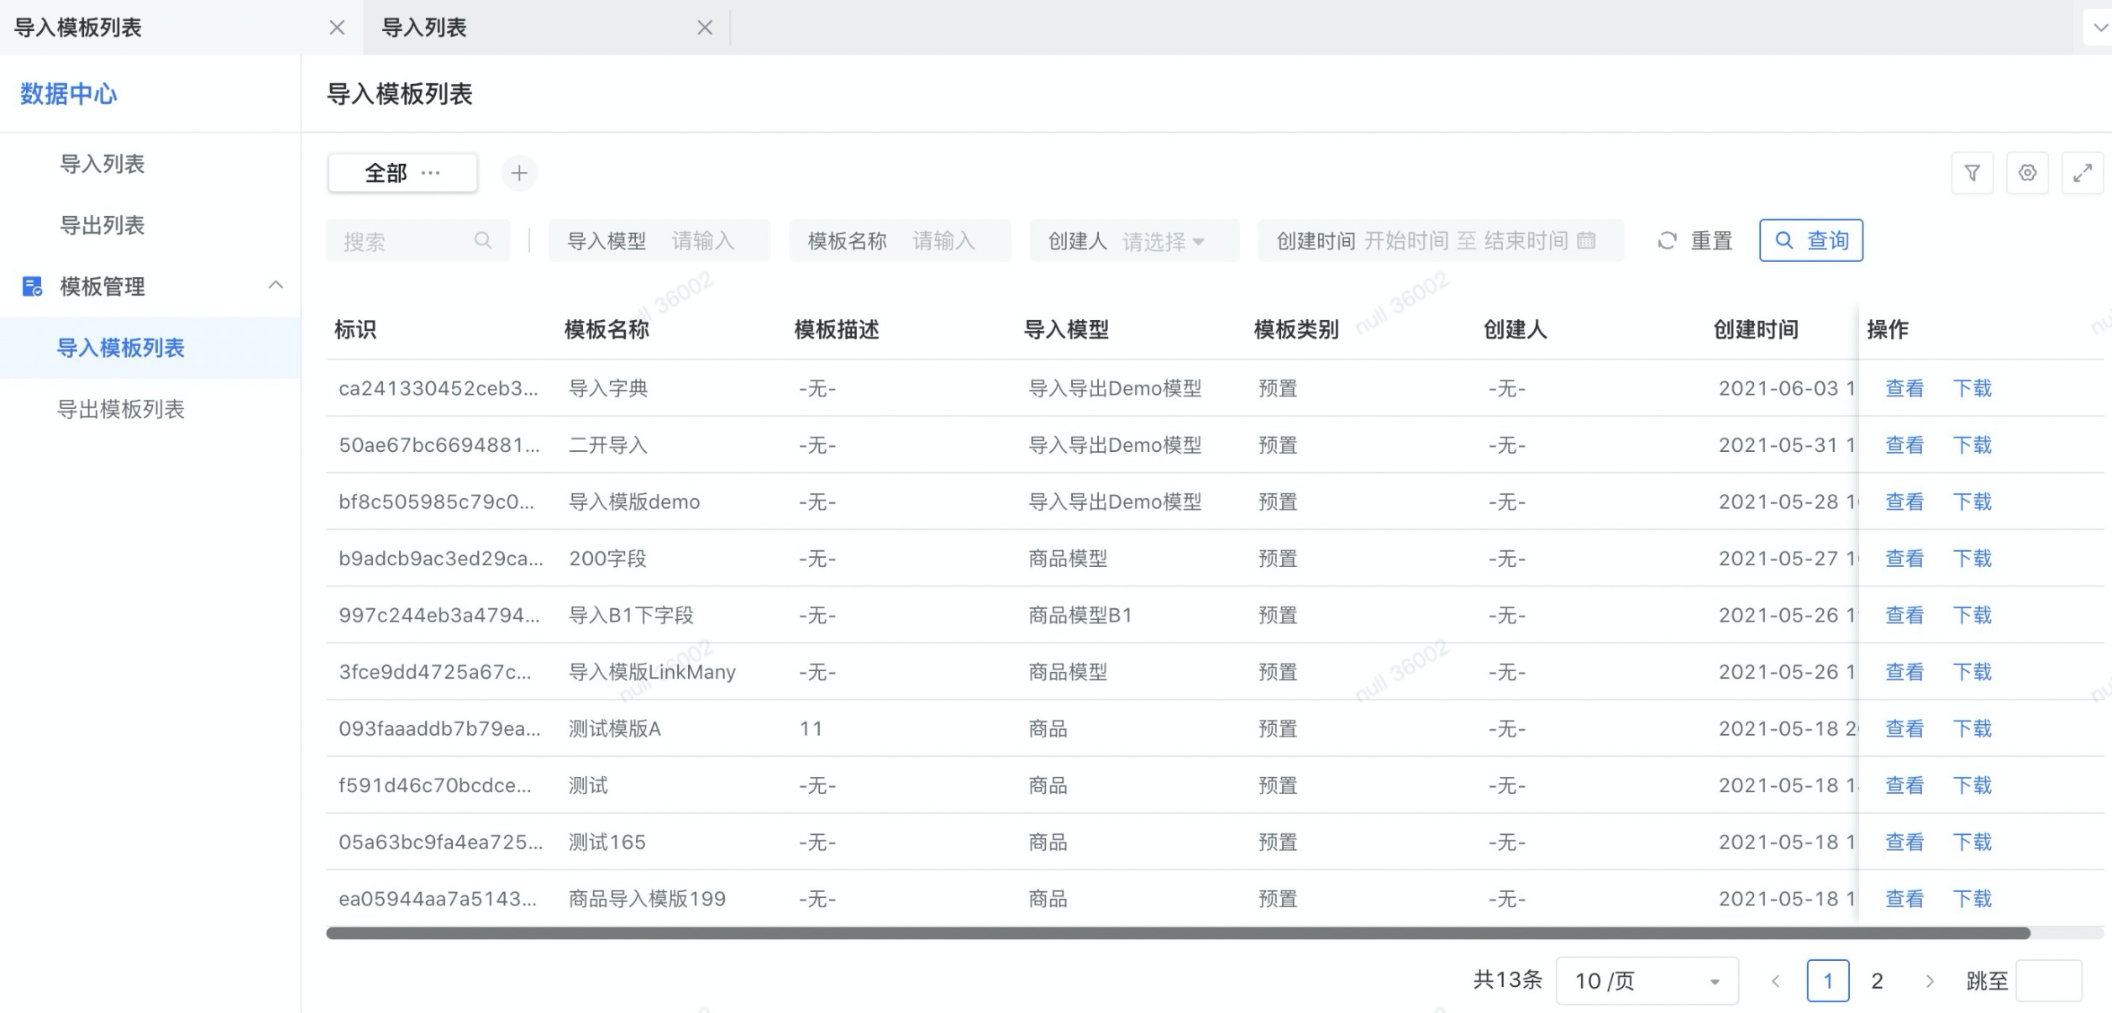Select the 导入模板列表 tab
2112x1013 pixels.
[x=78, y=28]
